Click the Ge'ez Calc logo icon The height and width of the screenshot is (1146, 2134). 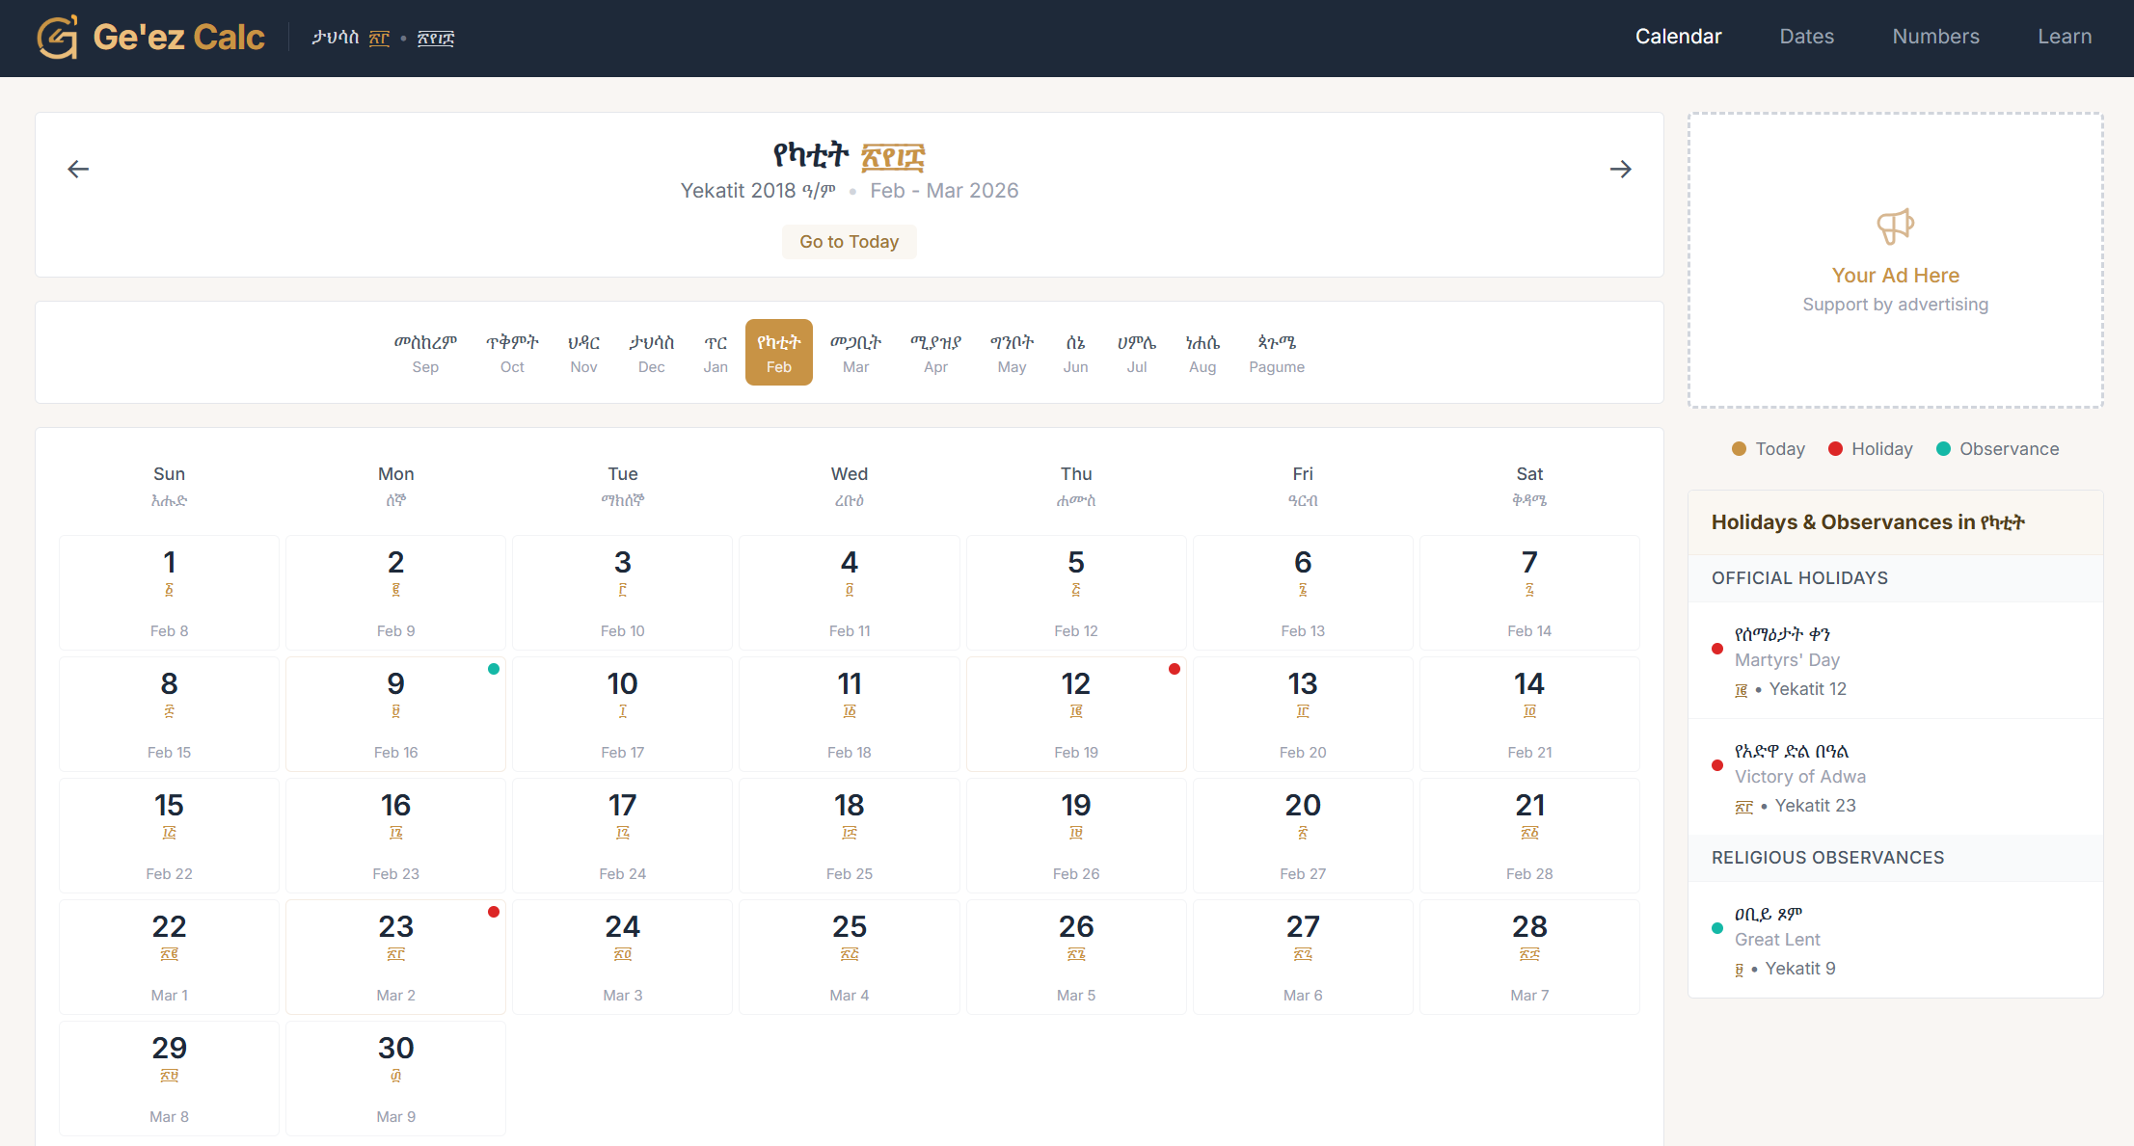(x=58, y=38)
